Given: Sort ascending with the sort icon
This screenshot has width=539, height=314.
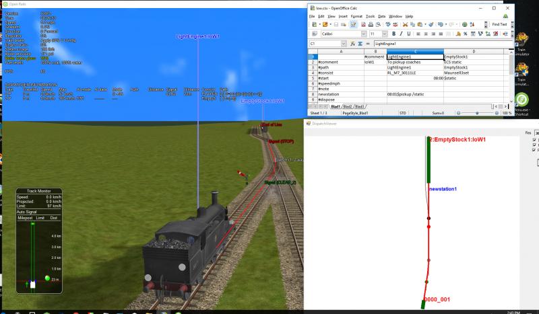Looking at the screenshot, I should point(472,24).
